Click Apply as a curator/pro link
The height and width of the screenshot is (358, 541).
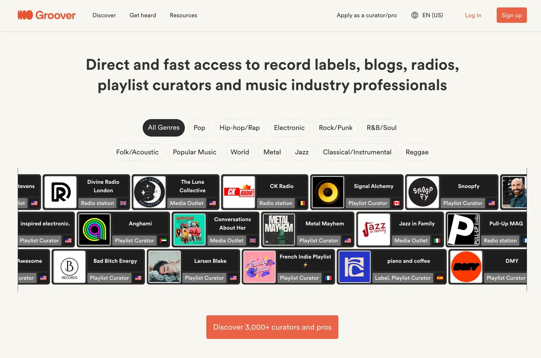click(367, 15)
